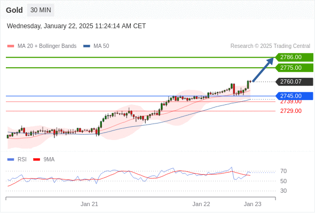Toggle the RSI legend item
The image size is (315, 213).
(x=17, y=160)
